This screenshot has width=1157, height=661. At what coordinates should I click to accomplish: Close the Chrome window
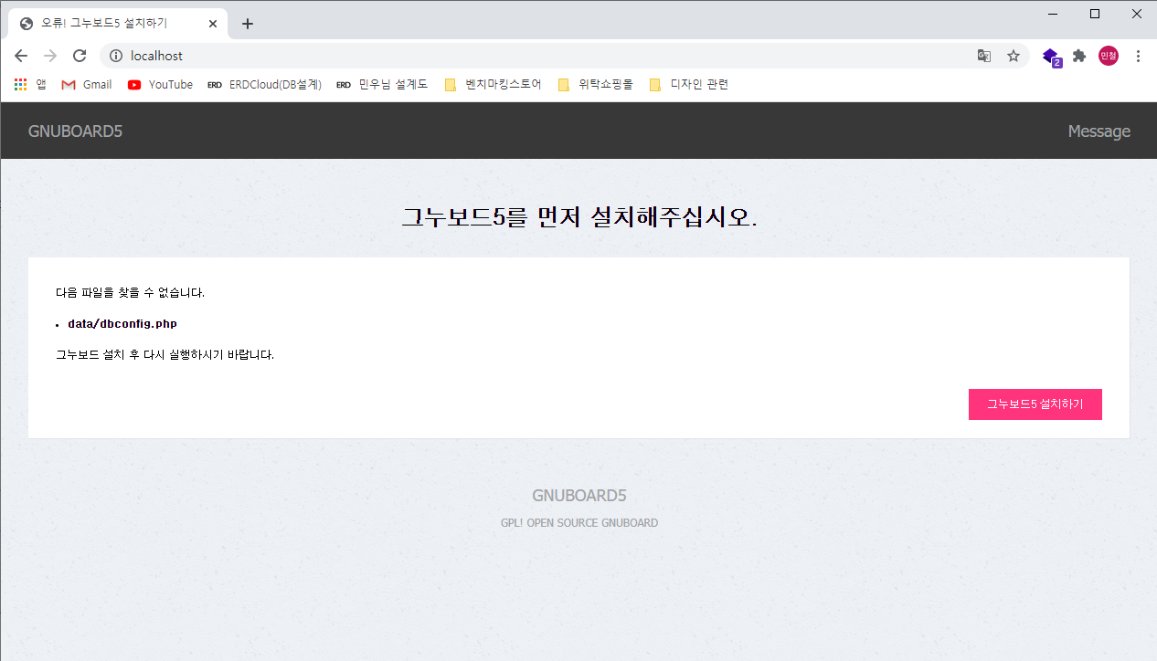click(1136, 14)
